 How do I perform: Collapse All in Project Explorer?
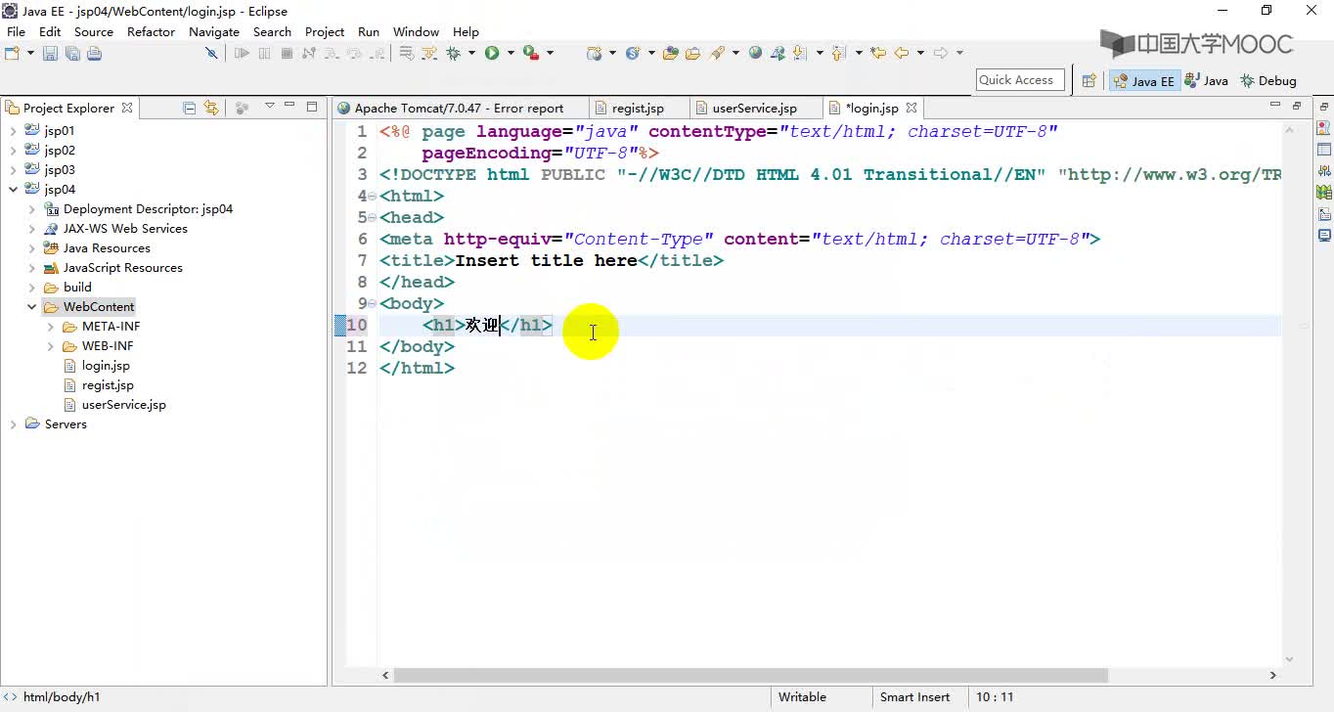(189, 108)
